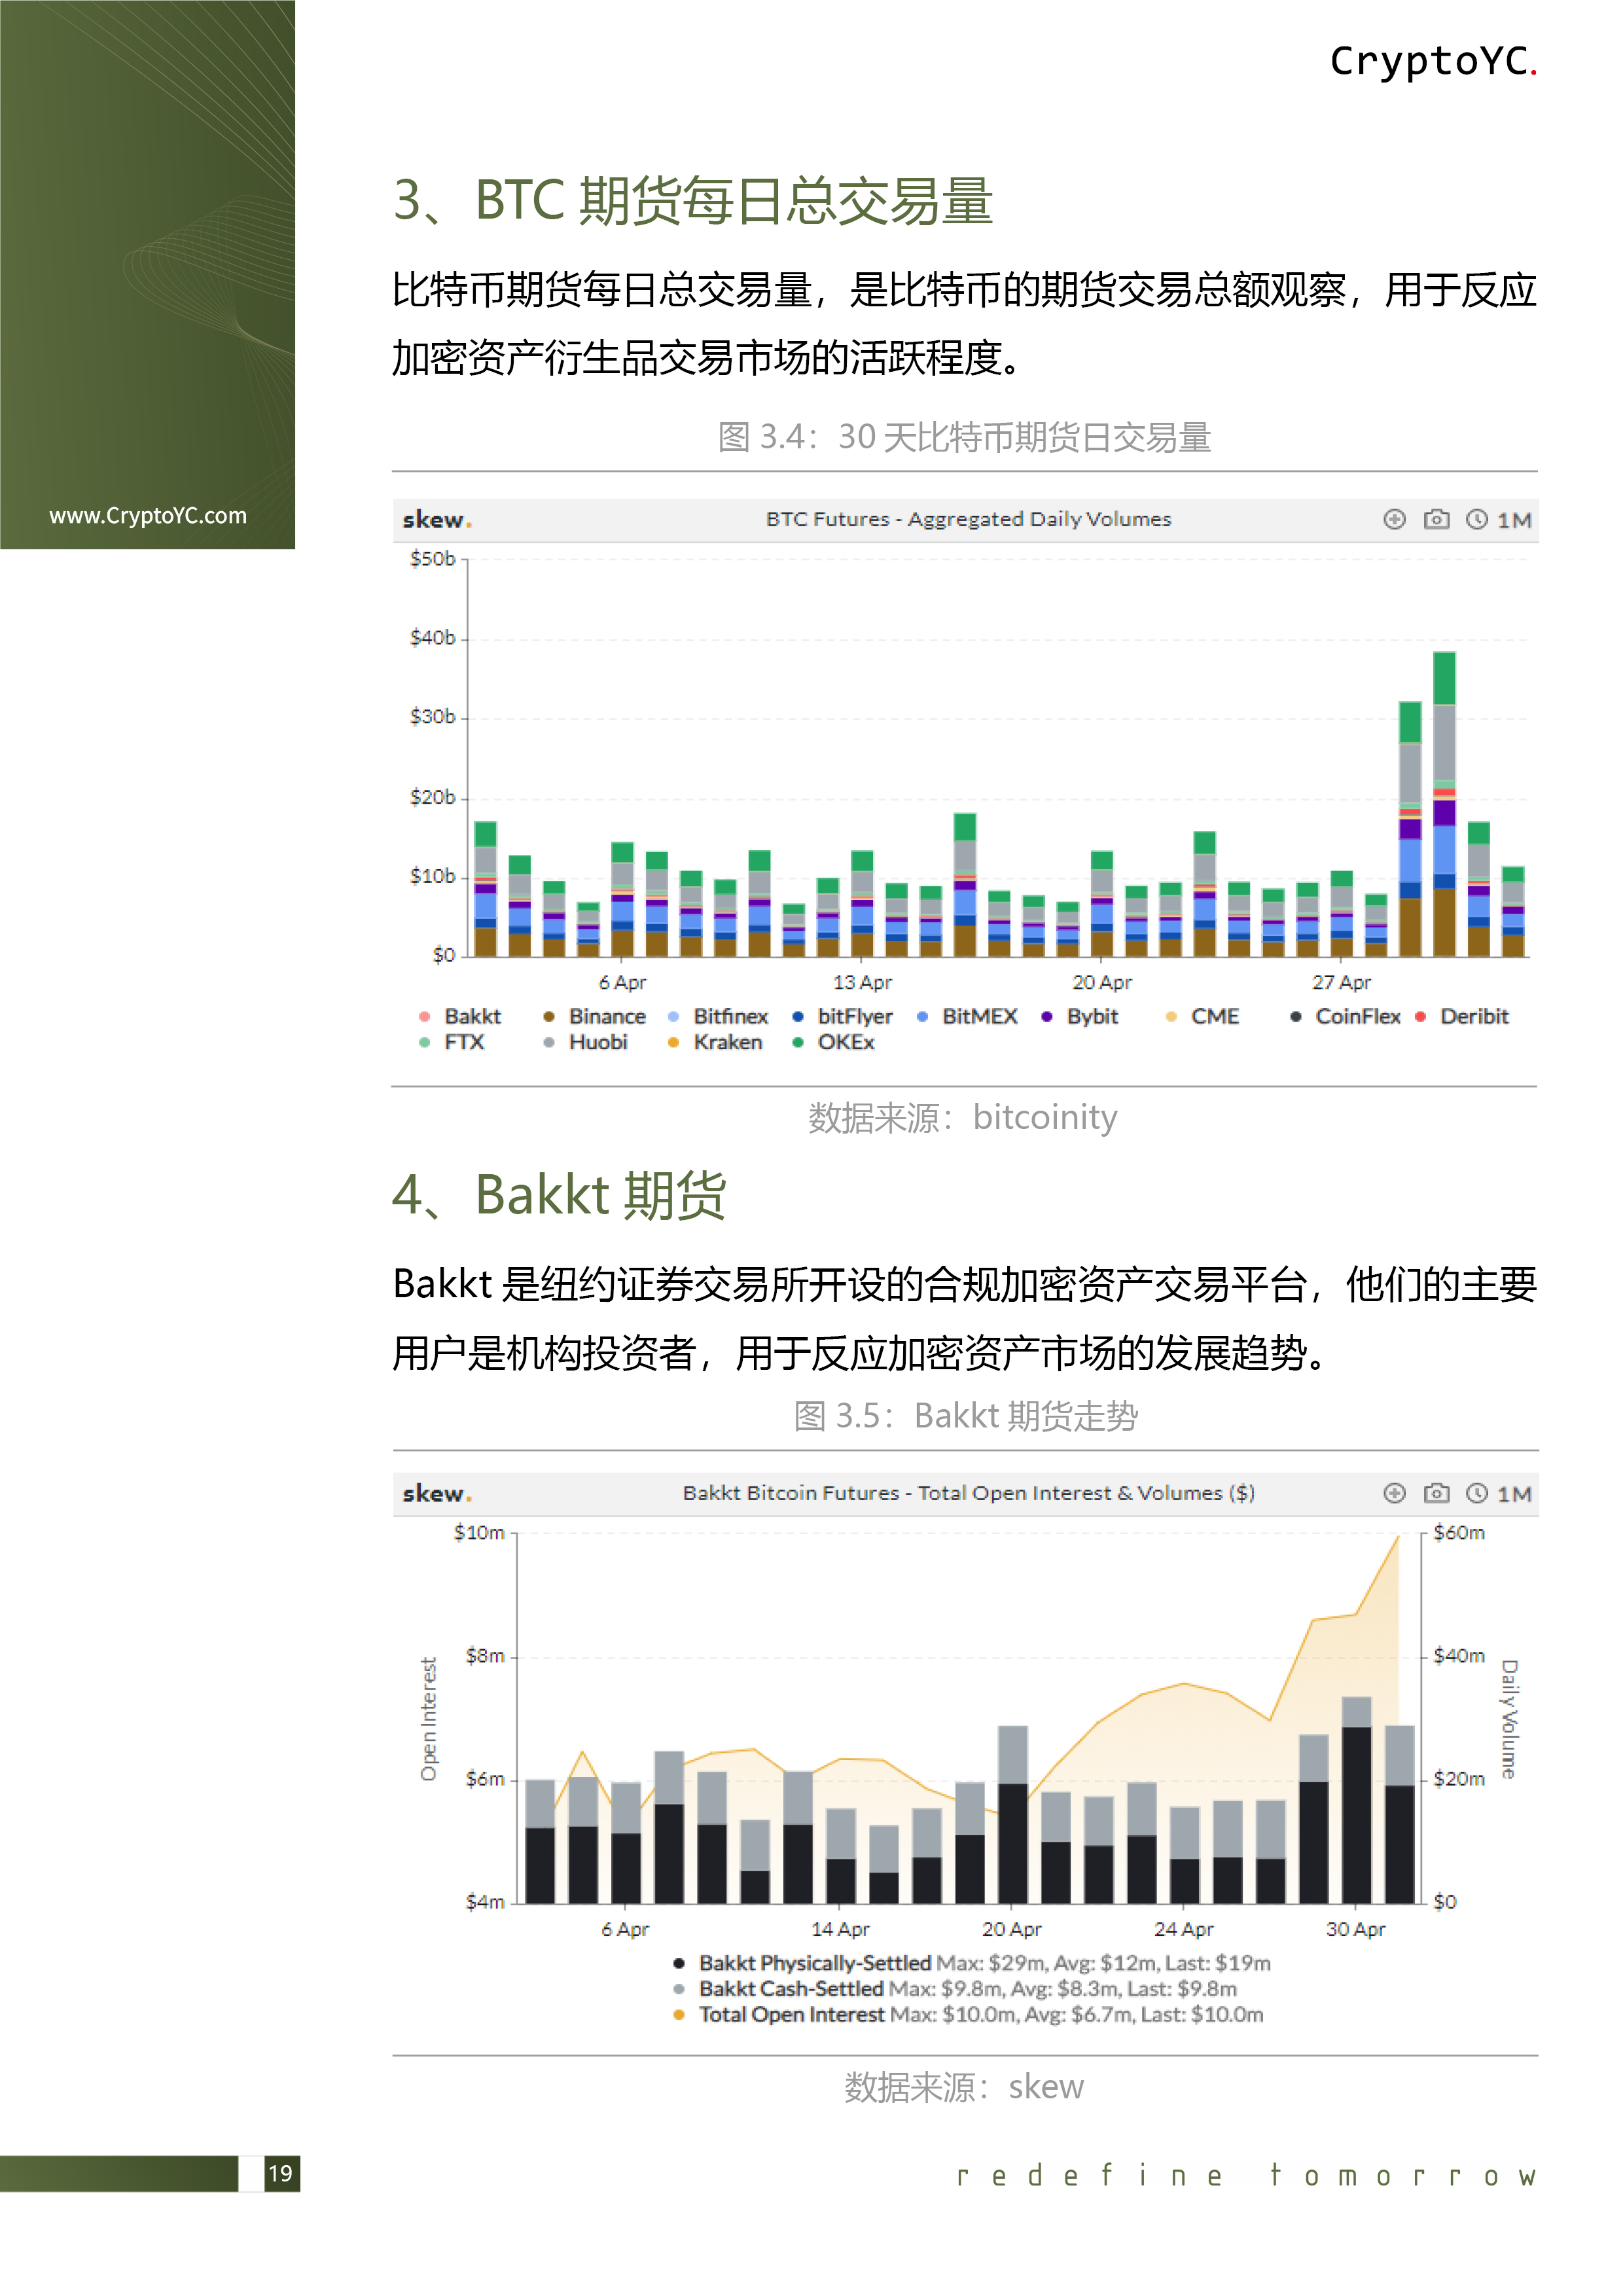
Task: Toggle Bakkt Physically-Settled legend entry
Action: click(x=972, y=1963)
